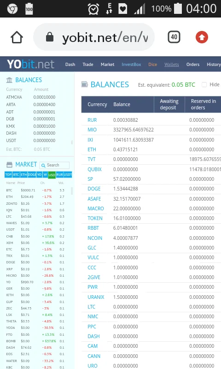Click the market list scrollbar
Viewport: 221px width, 369px height.
pyautogui.click(x=72, y=190)
